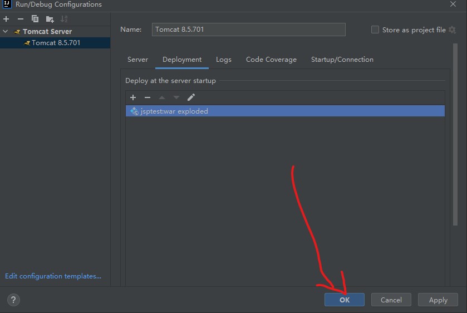The width and height of the screenshot is (467, 313).
Task: Move deployment artifact up arrow
Action: pos(162,97)
